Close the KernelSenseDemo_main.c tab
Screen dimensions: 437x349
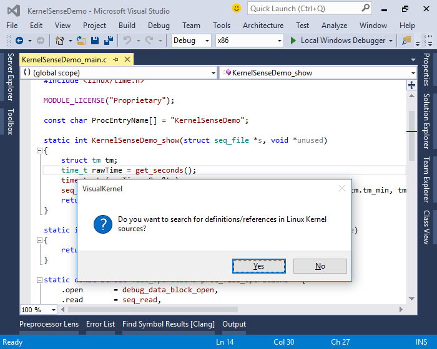point(127,59)
